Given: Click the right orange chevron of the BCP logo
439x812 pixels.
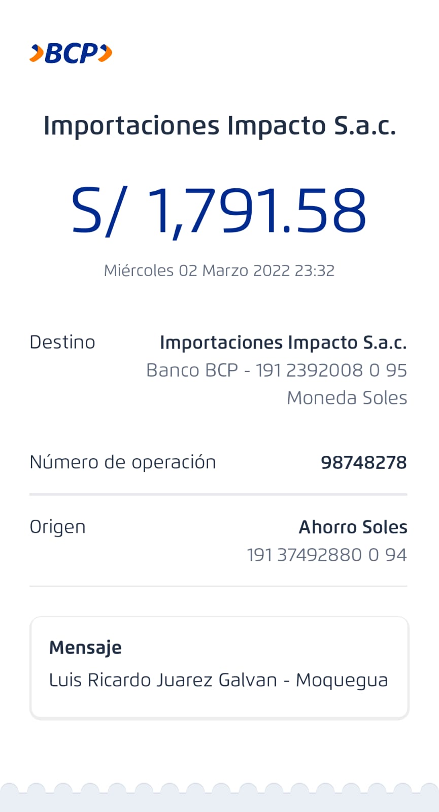Looking at the screenshot, I should click(x=105, y=53).
